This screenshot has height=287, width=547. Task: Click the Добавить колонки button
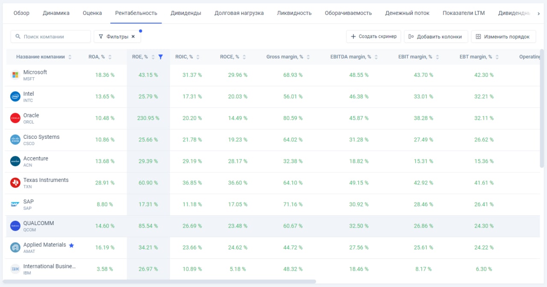pyautogui.click(x=436, y=37)
